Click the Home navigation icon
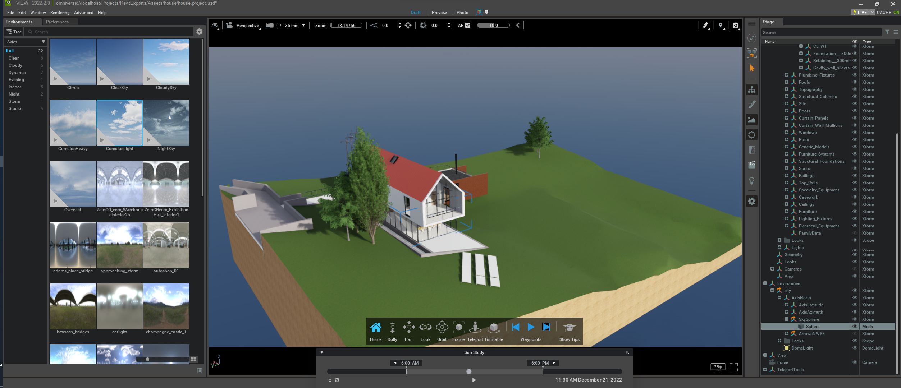Screen dimensions: 901x388 point(376,328)
